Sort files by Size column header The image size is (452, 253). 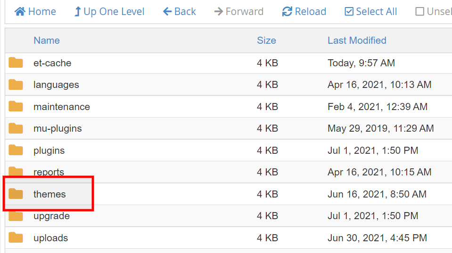266,40
